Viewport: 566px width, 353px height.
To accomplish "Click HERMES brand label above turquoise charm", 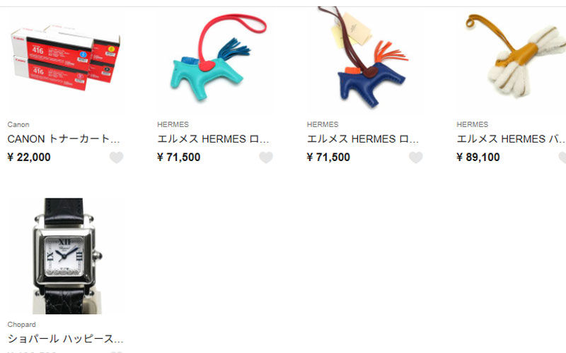I will (173, 125).
